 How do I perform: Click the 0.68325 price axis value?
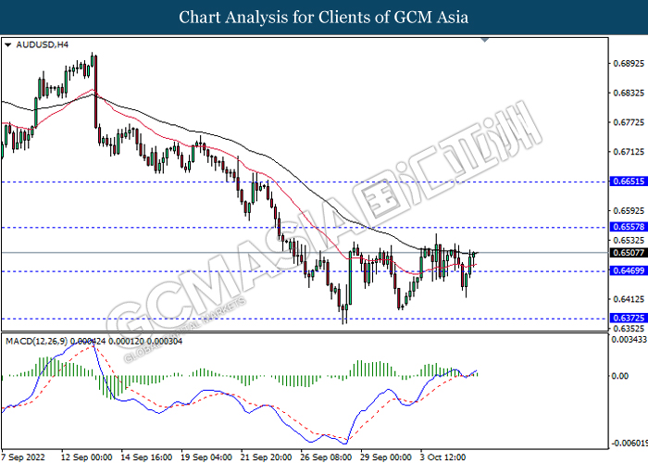(x=629, y=93)
